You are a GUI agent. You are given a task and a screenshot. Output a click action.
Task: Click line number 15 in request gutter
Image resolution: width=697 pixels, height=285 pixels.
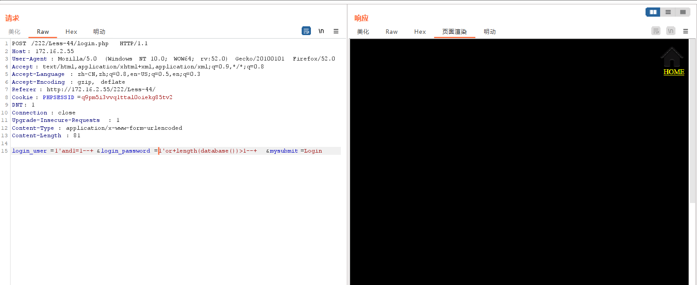coord(4,151)
